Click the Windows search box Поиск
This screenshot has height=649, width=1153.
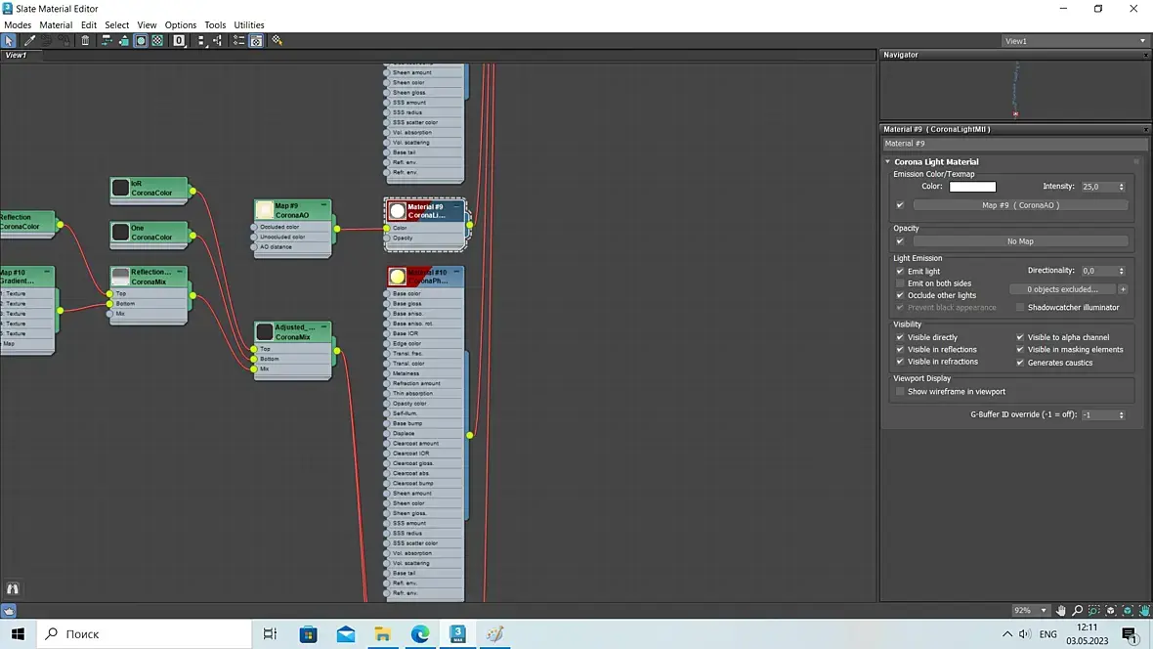(x=145, y=633)
